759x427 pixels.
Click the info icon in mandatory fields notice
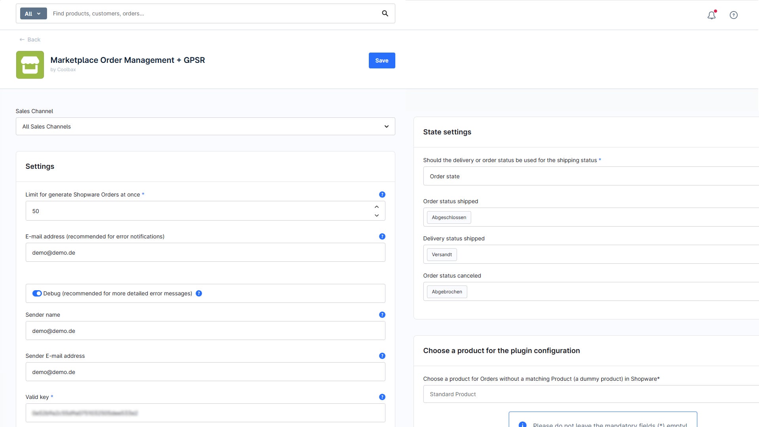click(x=522, y=425)
